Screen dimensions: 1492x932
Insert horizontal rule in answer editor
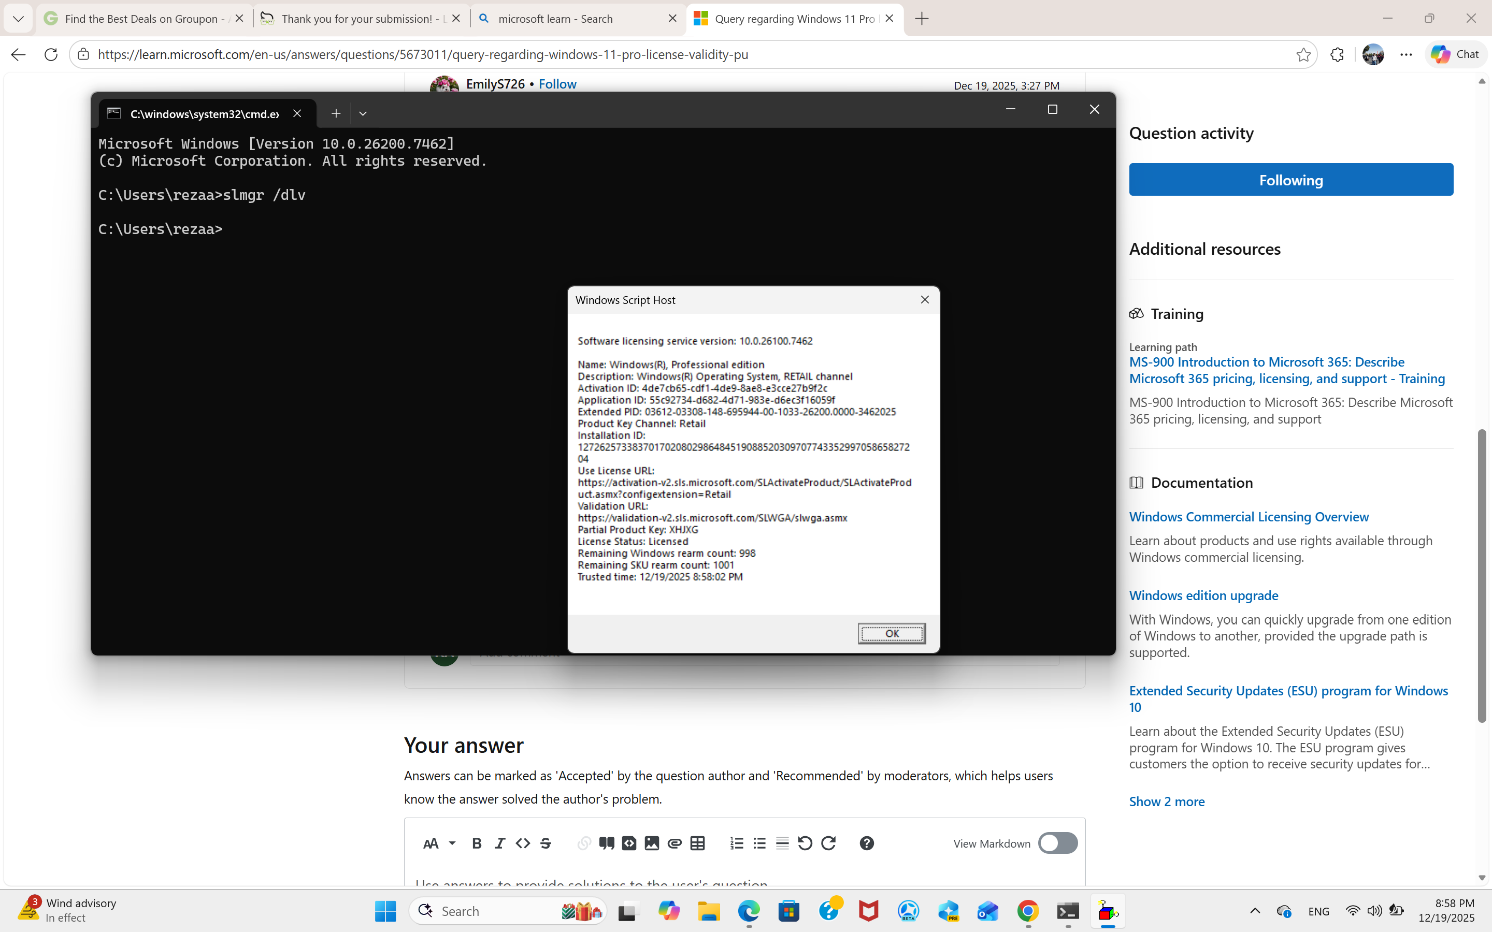pos(782,843)
